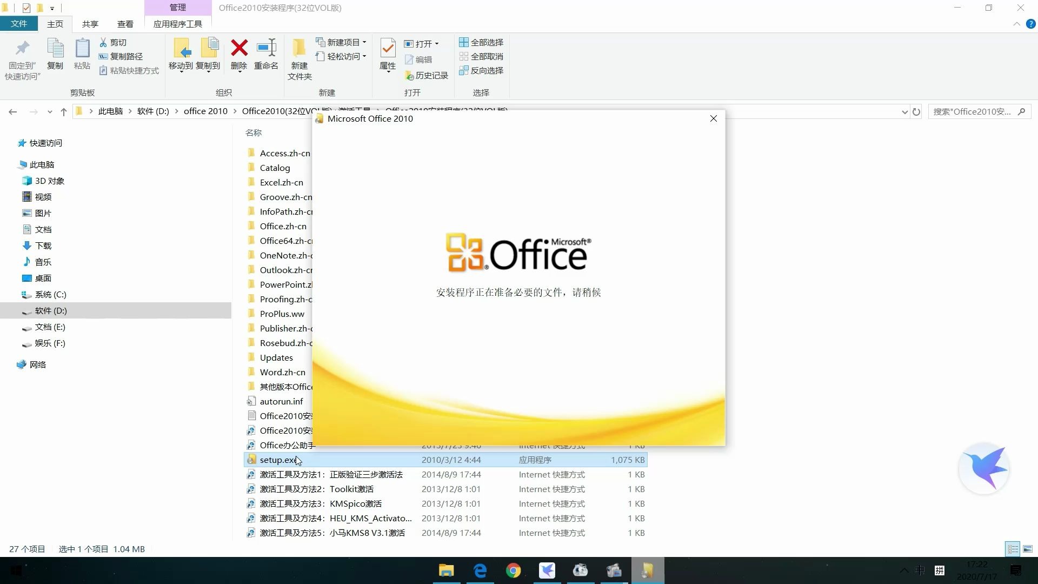Click the Refresh button in address bar

tap(916, 111)
